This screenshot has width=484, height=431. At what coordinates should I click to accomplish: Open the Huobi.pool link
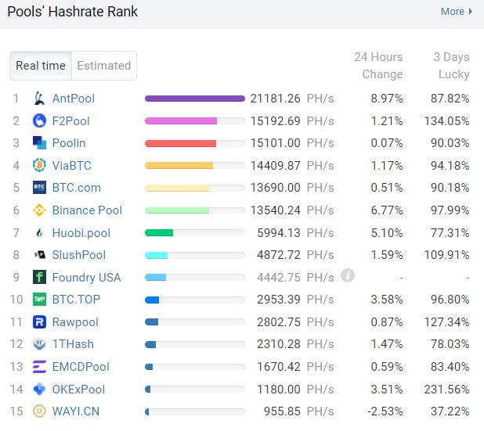tap(81, 233)
